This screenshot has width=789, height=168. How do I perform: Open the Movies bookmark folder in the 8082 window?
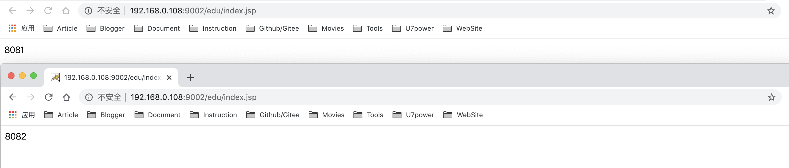click(326, 115)
